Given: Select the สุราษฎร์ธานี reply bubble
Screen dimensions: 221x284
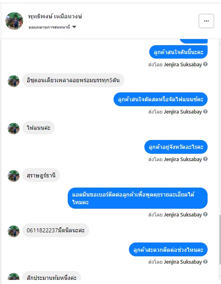Looking at the screenshot, I should point(41,175).
